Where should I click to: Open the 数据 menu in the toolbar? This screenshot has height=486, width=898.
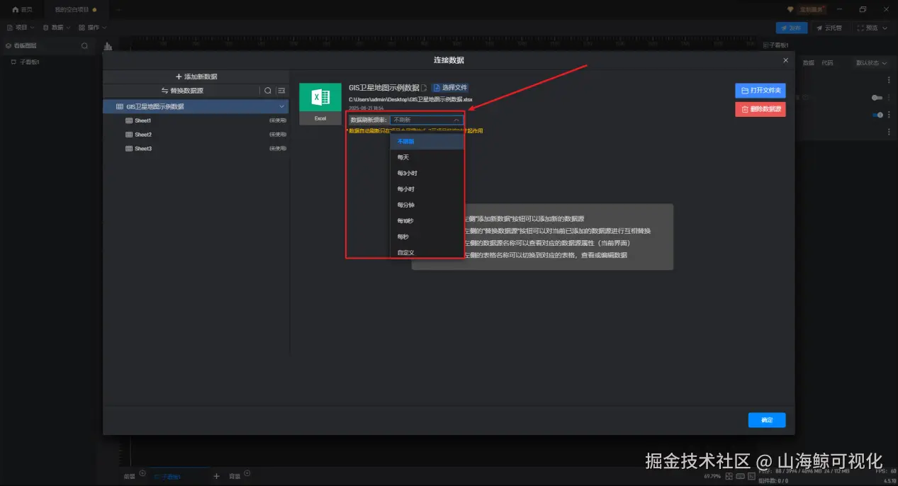(56, 28)
